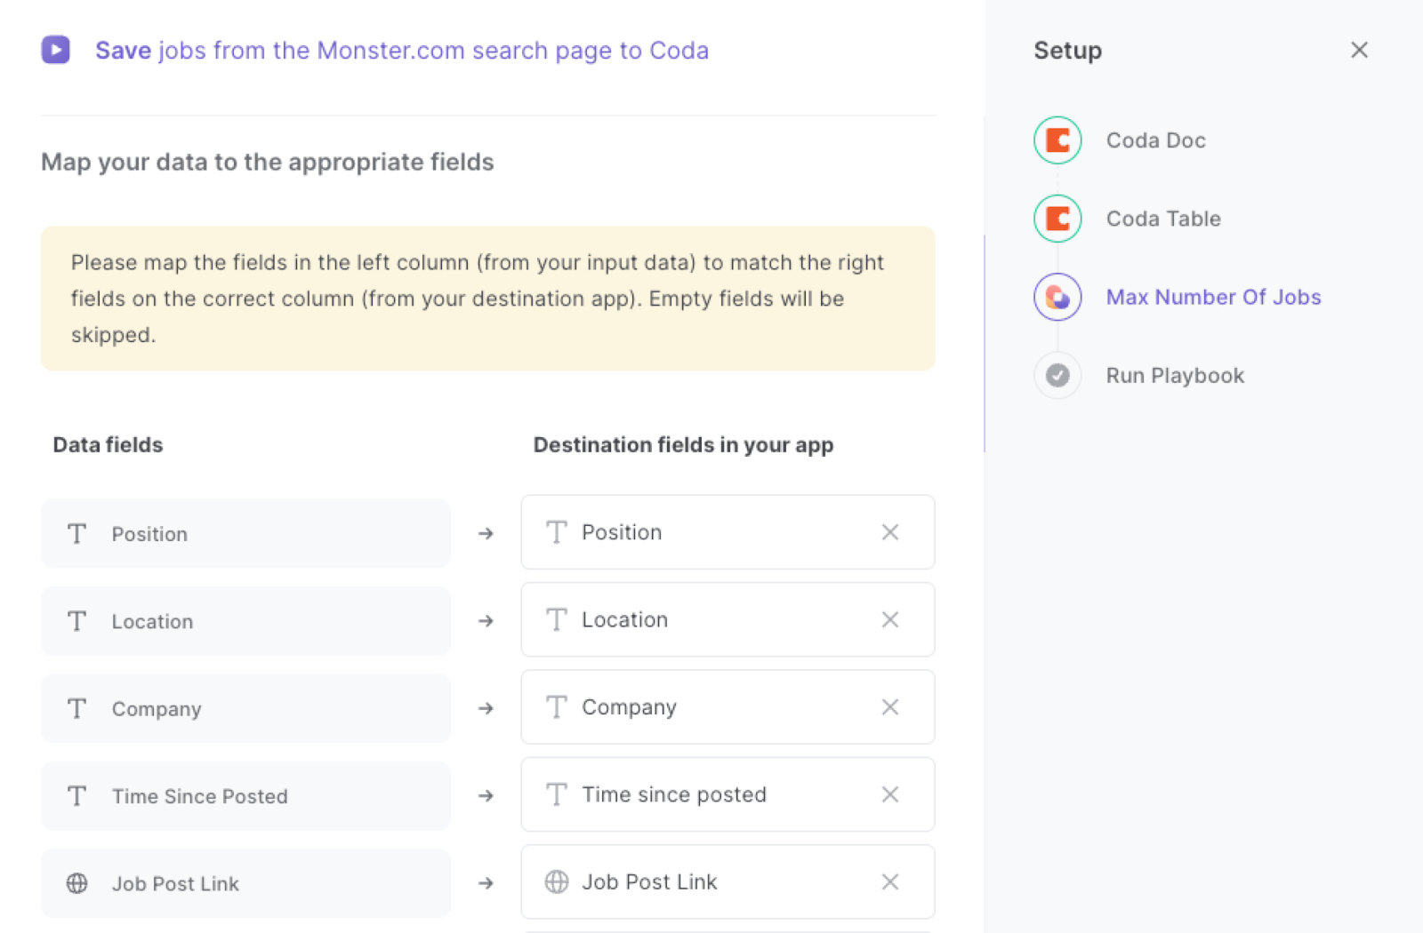Click the Coda Doc step icon
This screenshot has height=933, width=1423.
point(1057,140)
